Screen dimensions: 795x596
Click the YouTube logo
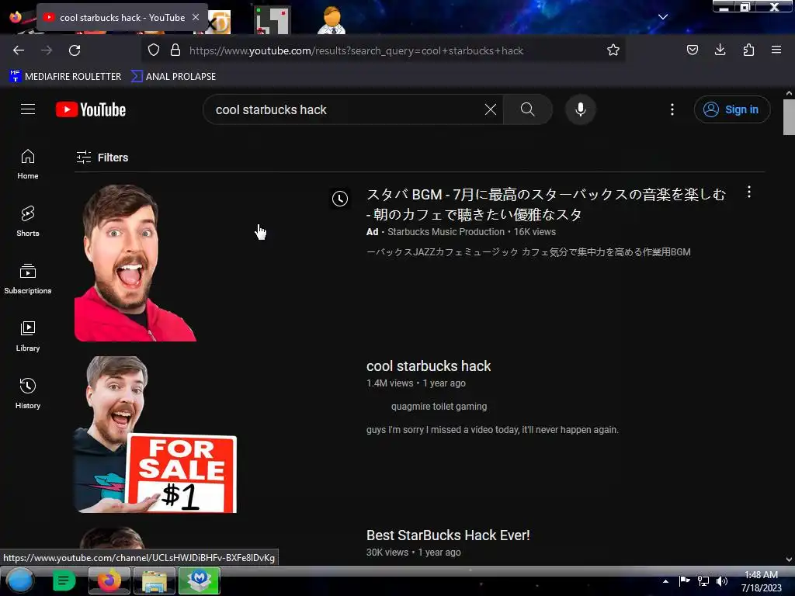coord(91,109)
